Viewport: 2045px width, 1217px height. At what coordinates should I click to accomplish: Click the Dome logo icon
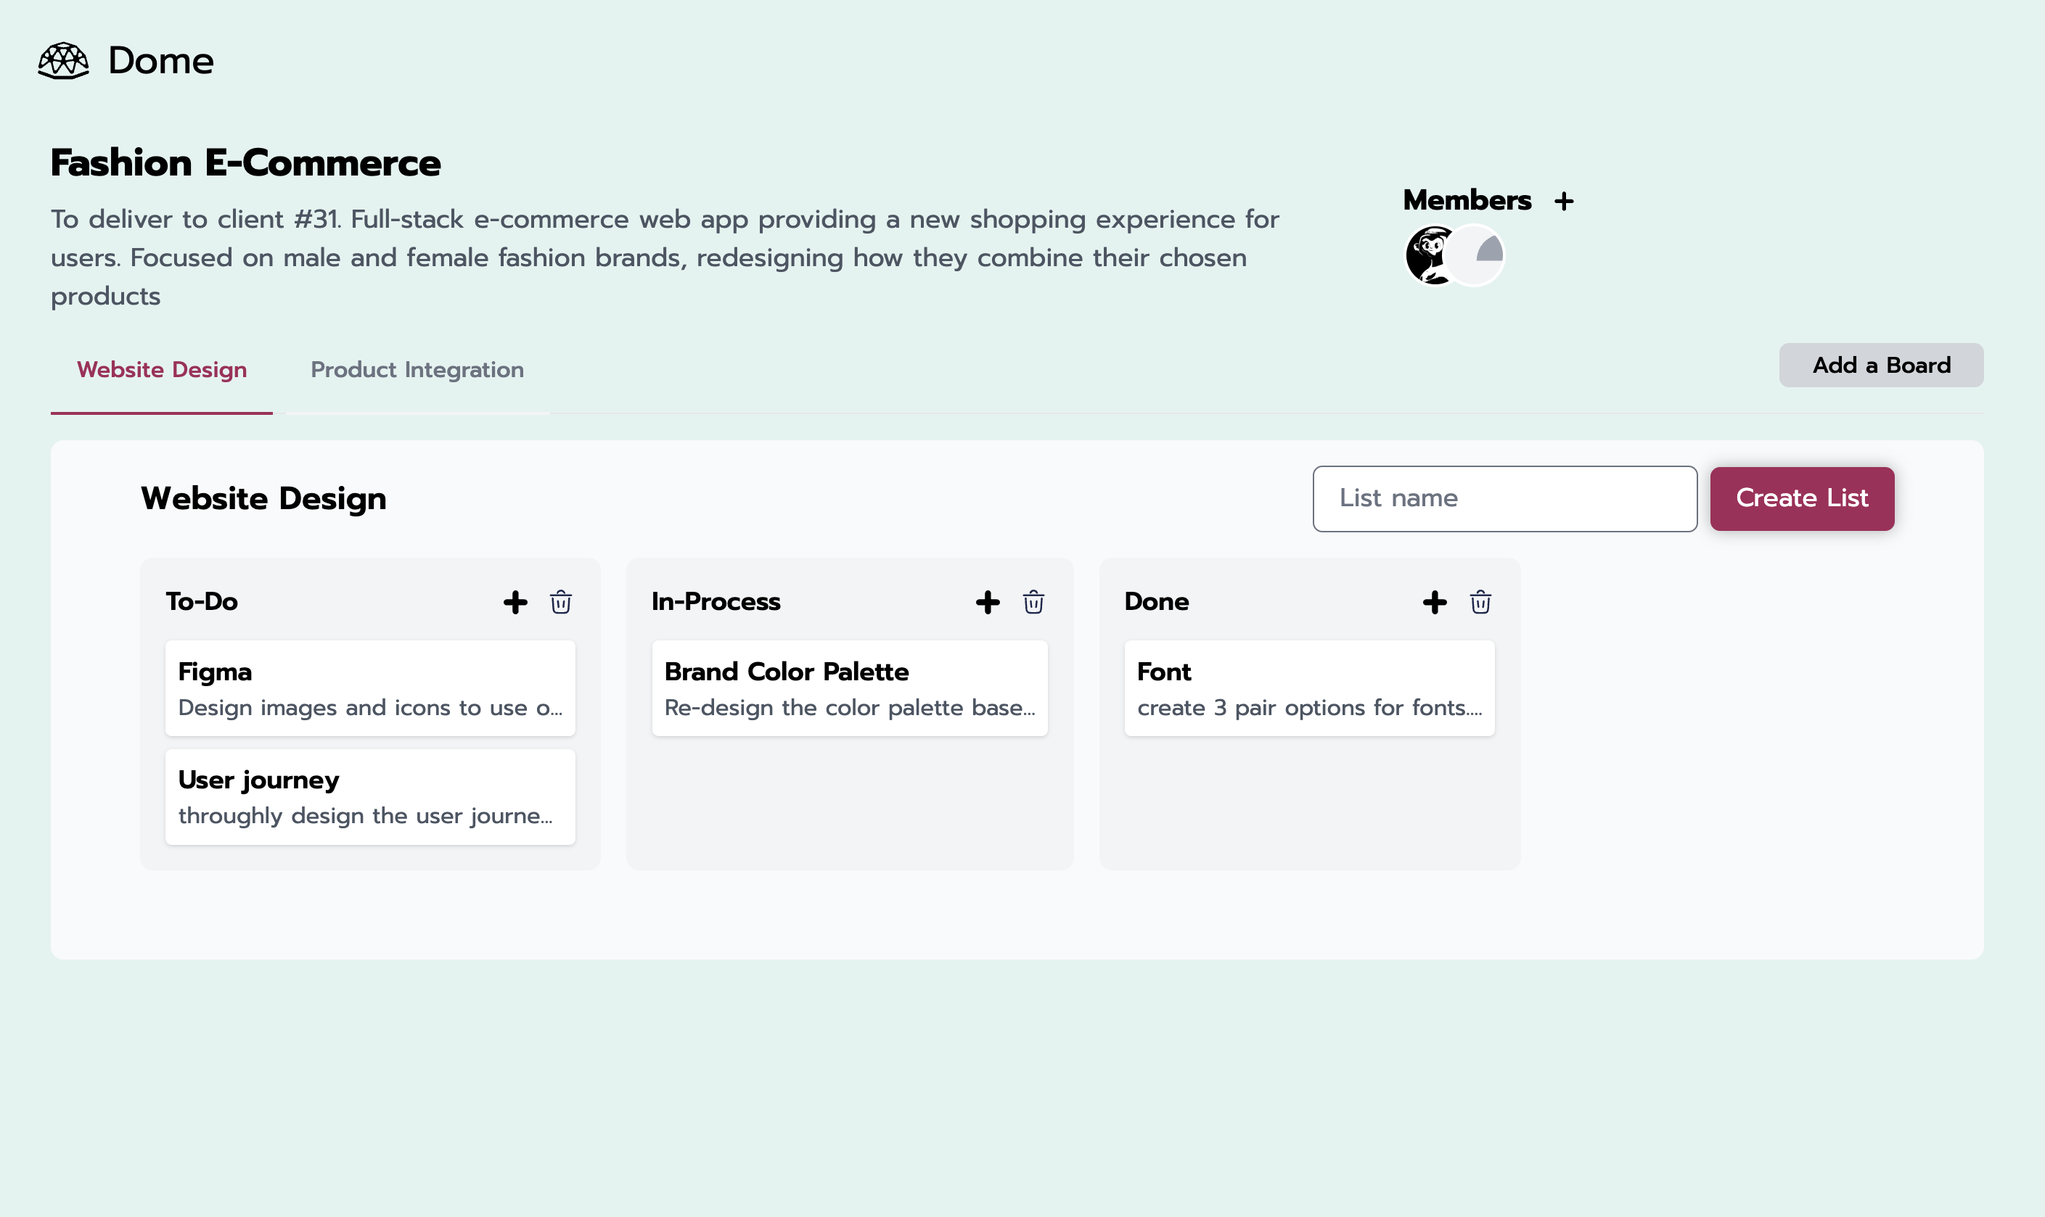tap(65, 60)
